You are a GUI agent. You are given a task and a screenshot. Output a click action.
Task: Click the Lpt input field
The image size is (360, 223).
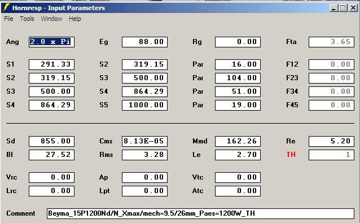144,191
